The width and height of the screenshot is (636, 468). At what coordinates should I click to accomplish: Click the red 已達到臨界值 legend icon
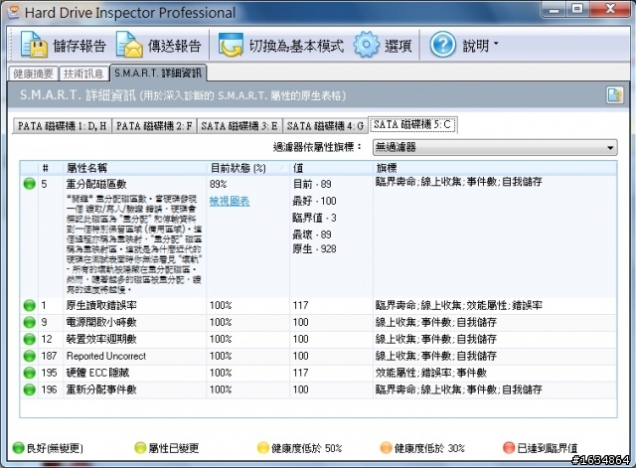pos(509,448)
